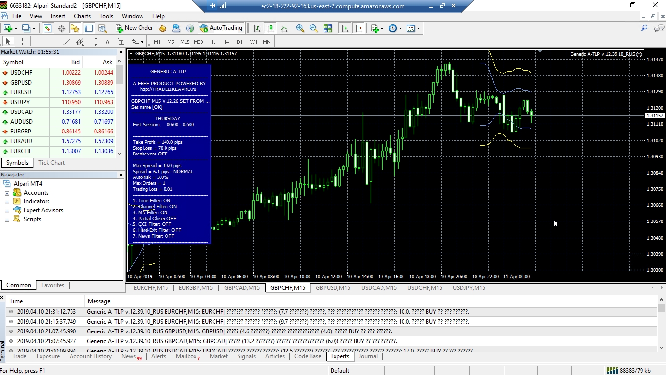Select the Text Label tool

tap(121, 42)
